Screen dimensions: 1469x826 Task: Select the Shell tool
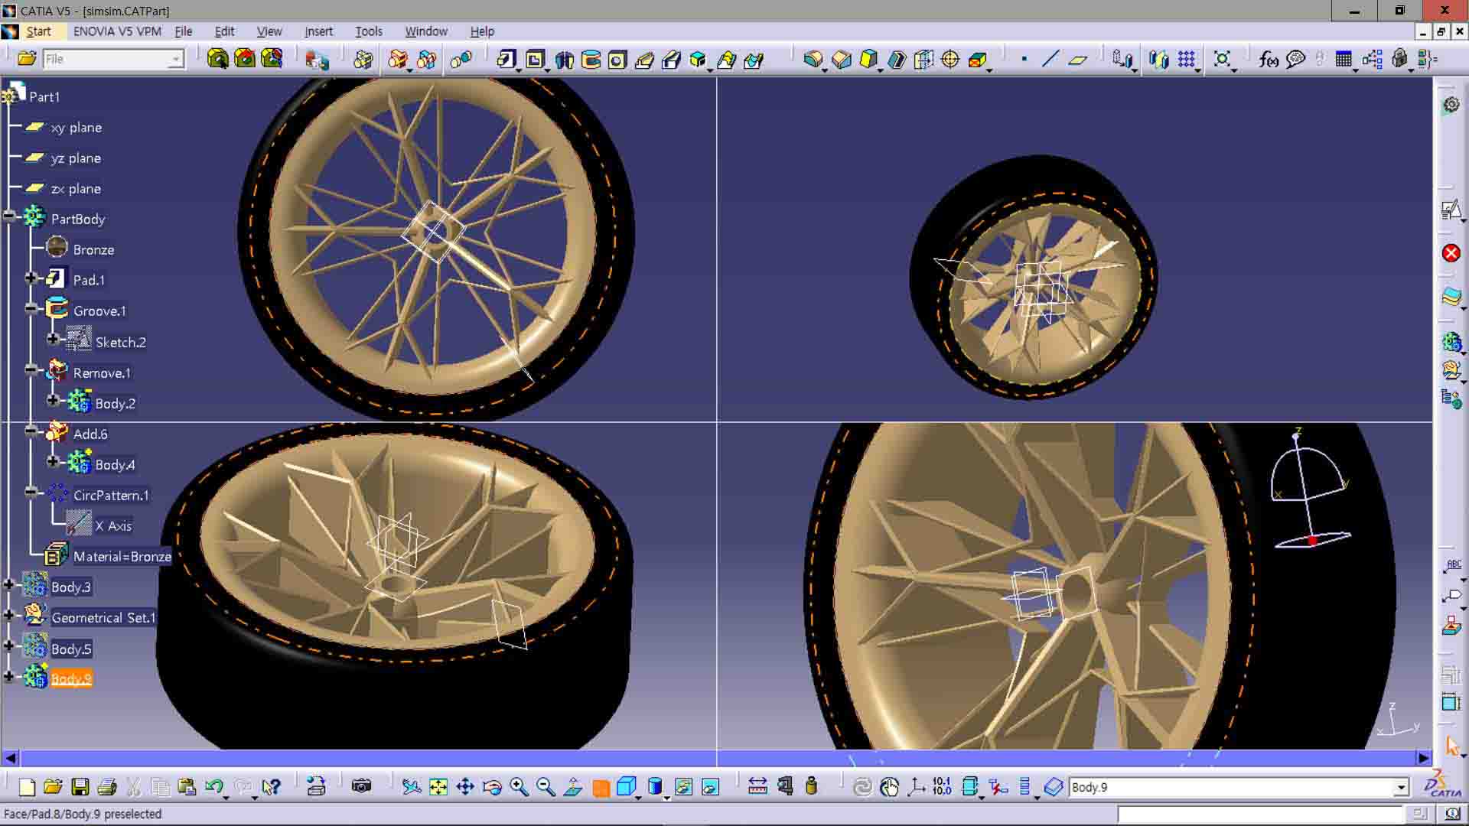click(896, 59)
